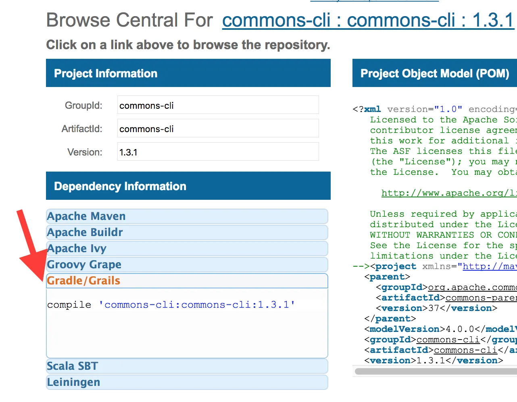Screen dimensions: 517x402
Task: Click the Version field showing 1.3.1
Action: [218, 152]
